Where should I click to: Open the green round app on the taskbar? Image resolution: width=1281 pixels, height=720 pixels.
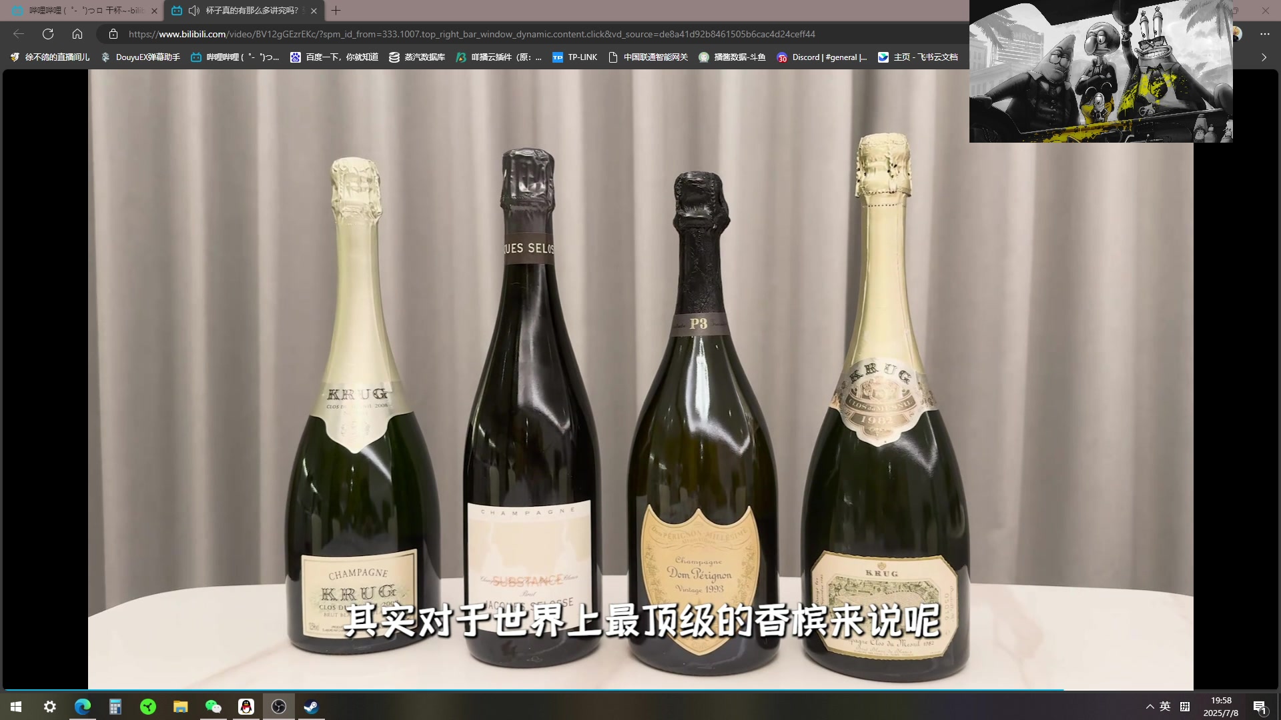click(x=148, y=707)
